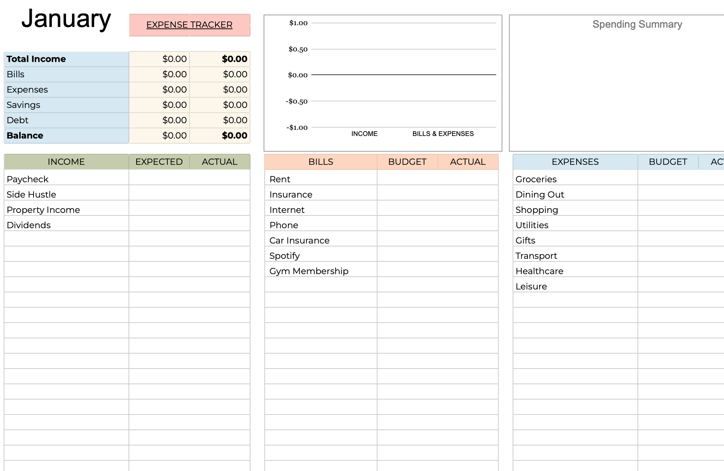Image resolution: width=724 pixels, height=471 pixels.
Task: Open the EXPENSE TRACKER link
Action: pos(189,25)
